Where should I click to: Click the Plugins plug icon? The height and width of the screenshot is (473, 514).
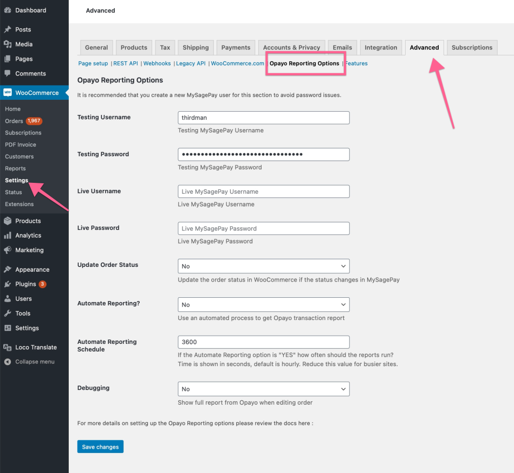8,284
